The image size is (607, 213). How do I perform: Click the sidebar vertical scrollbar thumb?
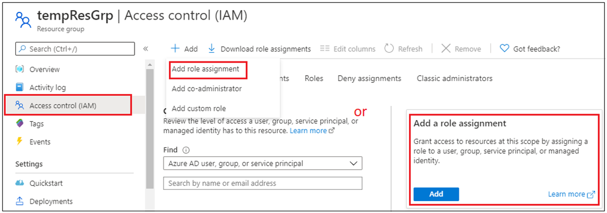point(150,129)
